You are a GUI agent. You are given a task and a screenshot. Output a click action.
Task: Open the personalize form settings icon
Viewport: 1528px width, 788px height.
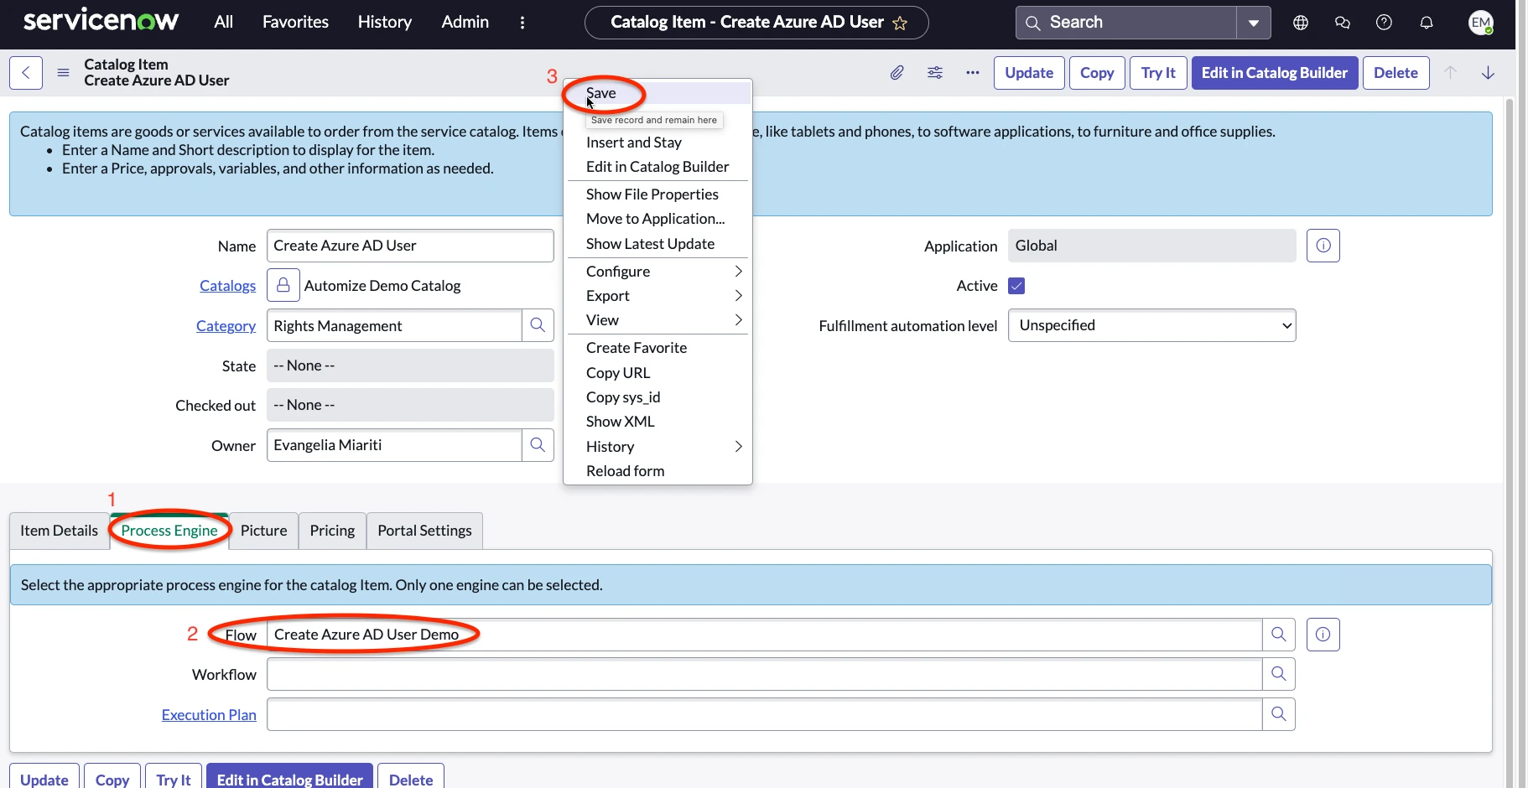click(935, 73)
